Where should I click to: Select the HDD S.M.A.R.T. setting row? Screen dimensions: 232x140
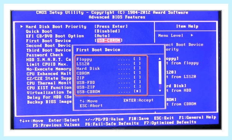coord(49,60)
